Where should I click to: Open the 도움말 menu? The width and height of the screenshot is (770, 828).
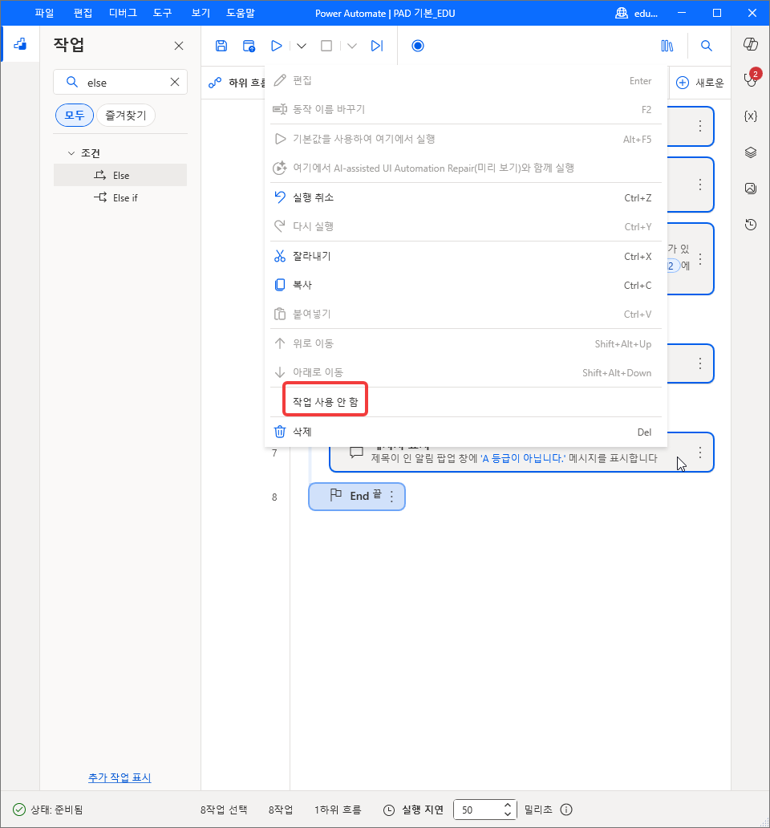pyautogui.click(x=241, y=13)
